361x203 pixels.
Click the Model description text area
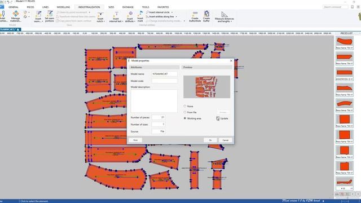pyautogui.click(x=154, y=101)
